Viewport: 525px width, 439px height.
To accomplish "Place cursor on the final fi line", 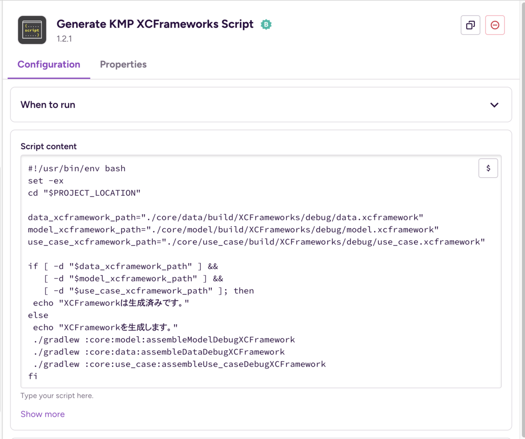I will coord(33,376).
